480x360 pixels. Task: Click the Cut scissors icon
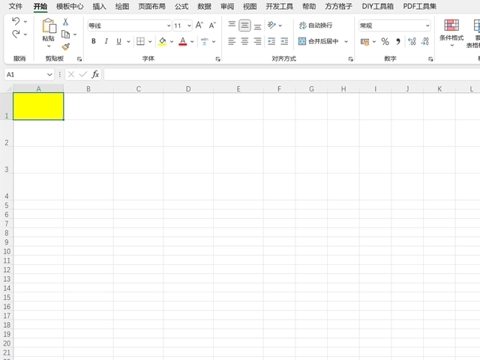click(65, 22)
